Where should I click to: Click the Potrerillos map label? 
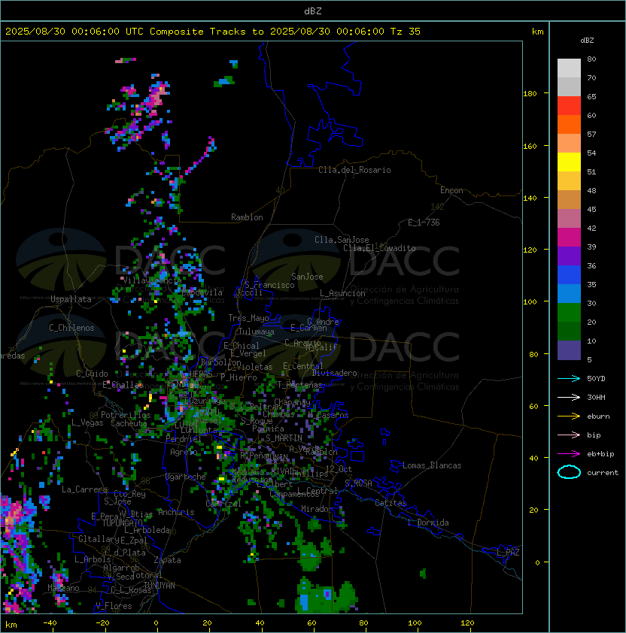pos(126,415)
